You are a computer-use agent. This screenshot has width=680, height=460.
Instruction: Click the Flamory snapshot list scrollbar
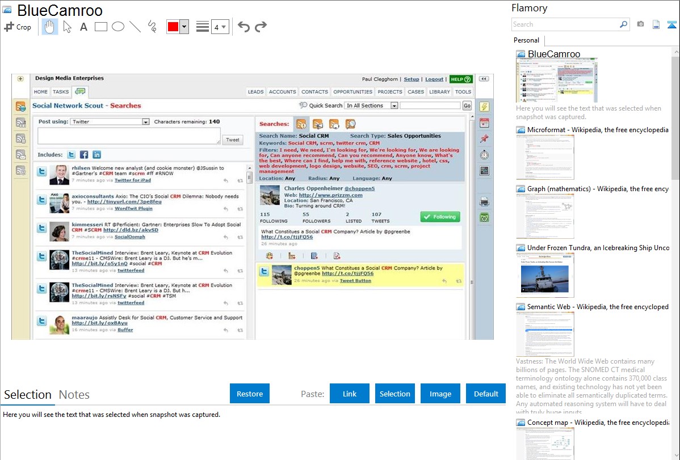[675, 117]
